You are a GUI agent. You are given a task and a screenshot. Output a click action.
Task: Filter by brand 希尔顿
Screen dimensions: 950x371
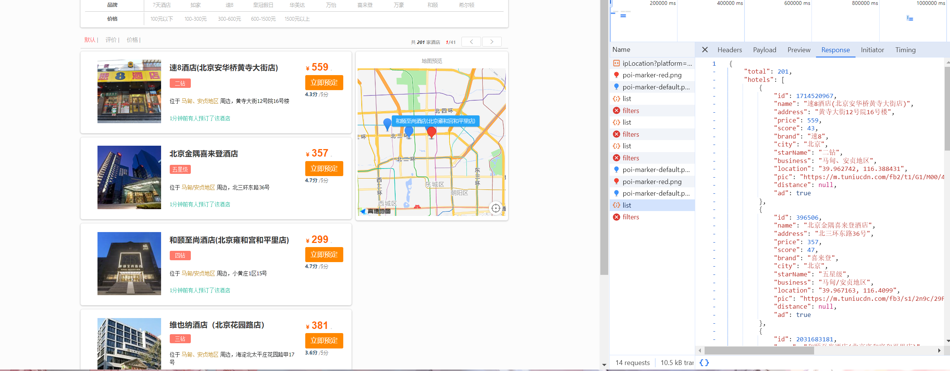[467, 5]
